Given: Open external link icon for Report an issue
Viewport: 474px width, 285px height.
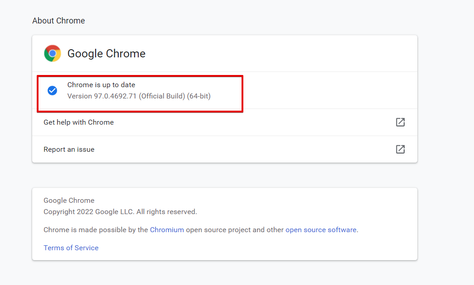Looking at the screenshot, I should point(400,149).
